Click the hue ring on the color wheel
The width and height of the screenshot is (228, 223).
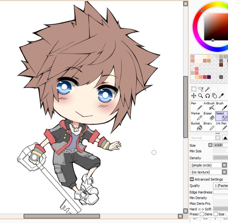(x=195, y=26)
